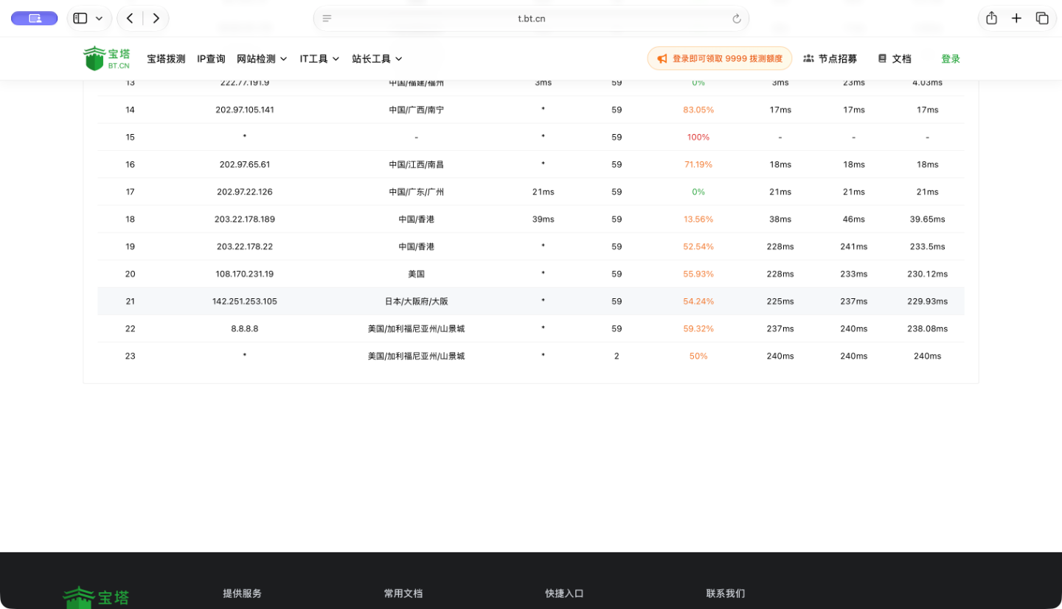The image size is (1062, 609).
Task: Select IP address 202.97.105.141
Action: tap(245, 110)
